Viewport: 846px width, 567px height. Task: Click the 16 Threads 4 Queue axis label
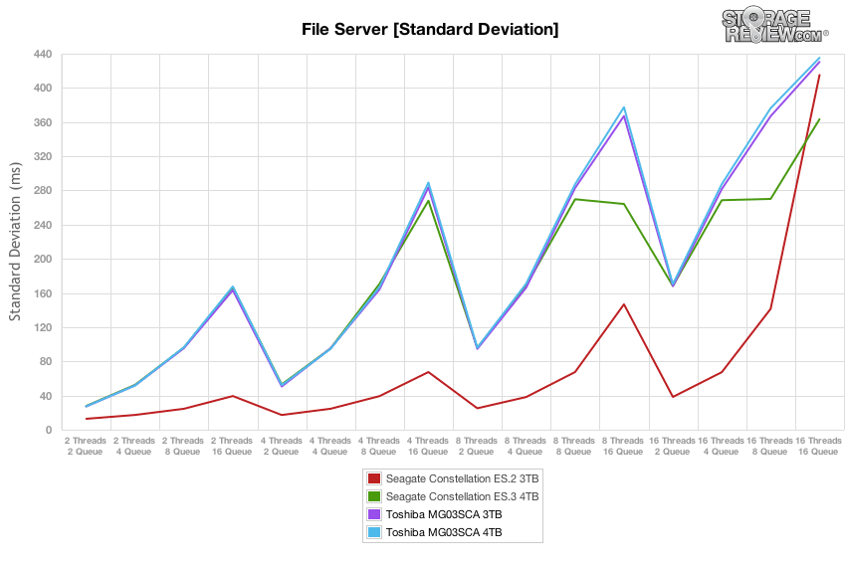click(x=721, y=447)
